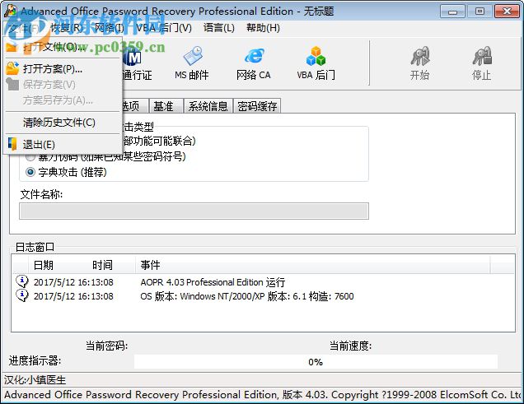Choose 打开文件(O)... from the file menu
Screen dimensions: 524x404
pyautogui.click(x=63, y=47)
